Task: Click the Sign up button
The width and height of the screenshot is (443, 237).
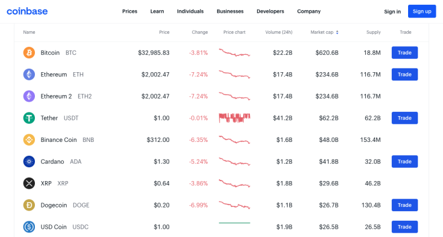Action: click(422, 11)
